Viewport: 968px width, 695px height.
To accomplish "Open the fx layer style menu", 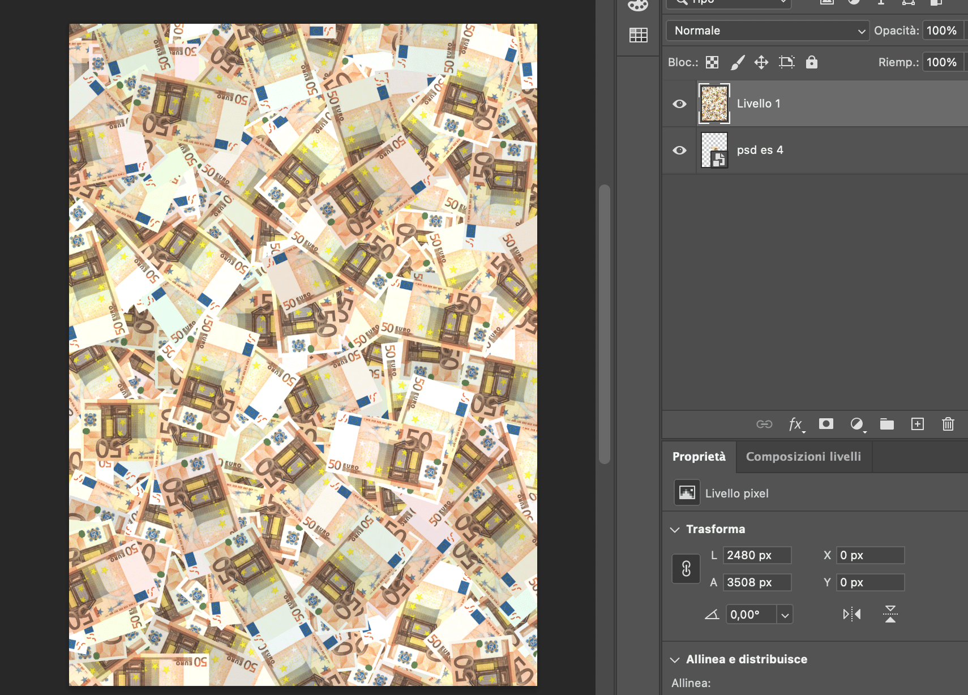I will click(796, 424).
